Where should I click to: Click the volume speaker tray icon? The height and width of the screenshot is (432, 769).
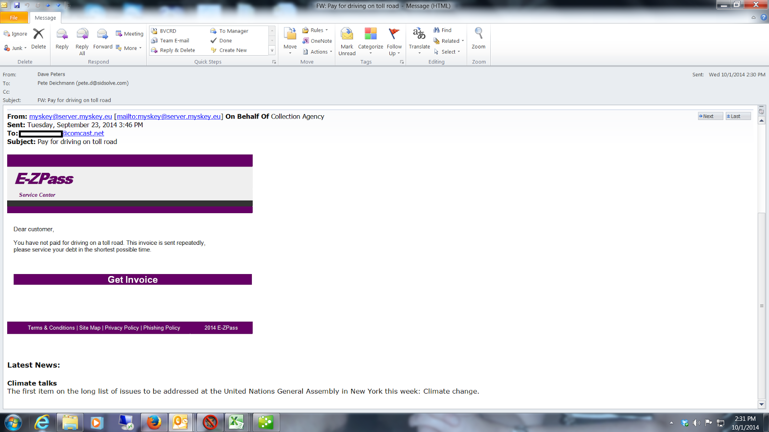[696, 423]
